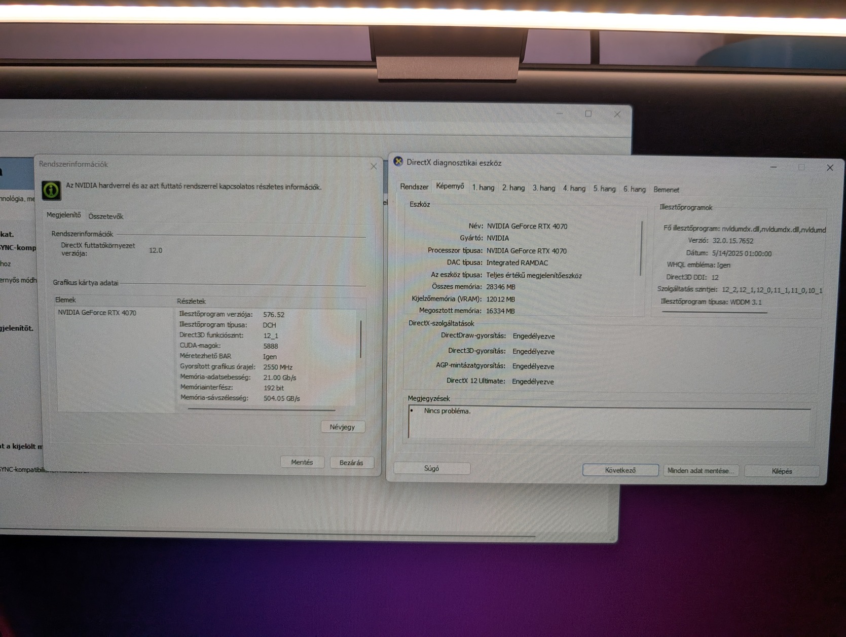Click the Részletek list horizontal scrollbar
This screenshot has height=637, width=846.
261,409
